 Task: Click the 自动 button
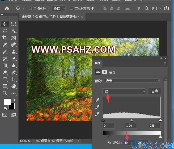tap(155, 91)
